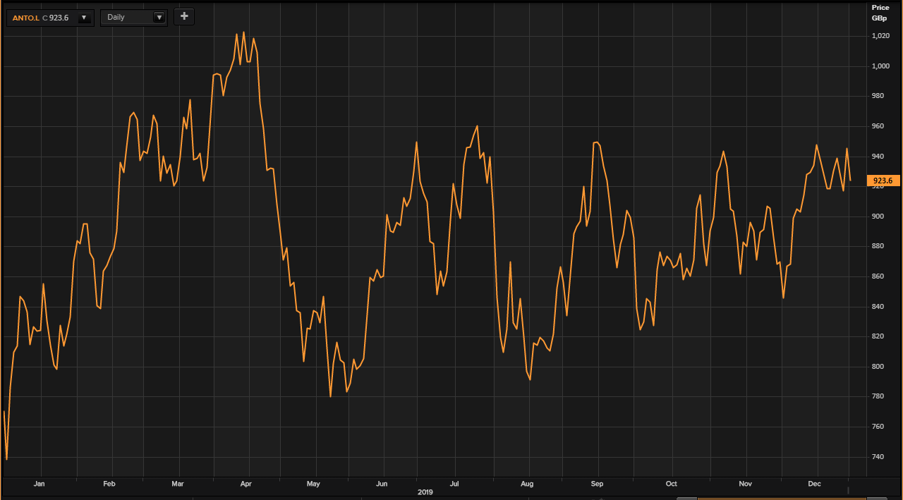
Task: Select the Mar month label
Action: 177,484
